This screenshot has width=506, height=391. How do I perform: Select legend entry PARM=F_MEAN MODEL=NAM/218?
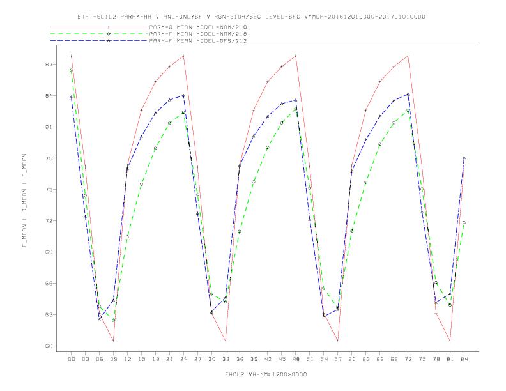click(x=198, y=34)
